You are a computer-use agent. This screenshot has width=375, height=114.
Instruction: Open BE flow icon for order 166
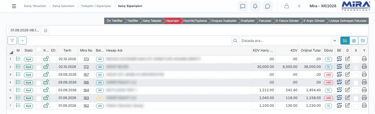pyautogui.click(x=339, y=82)
